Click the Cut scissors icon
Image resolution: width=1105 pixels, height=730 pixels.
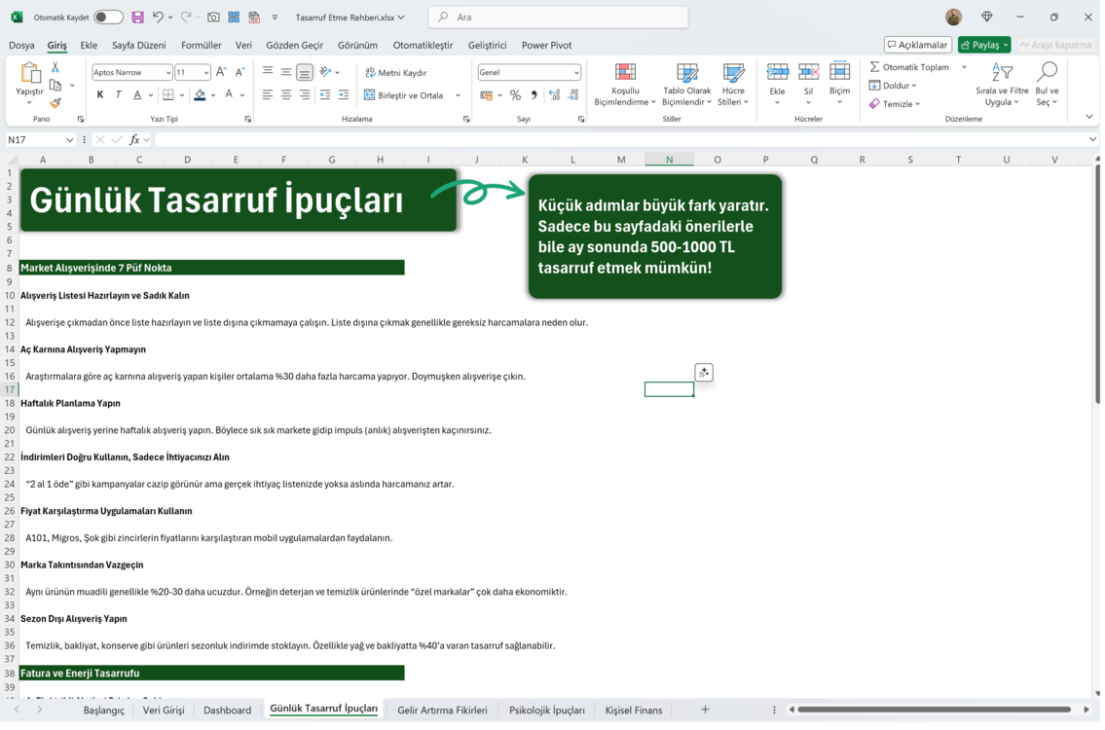[55, 67]
